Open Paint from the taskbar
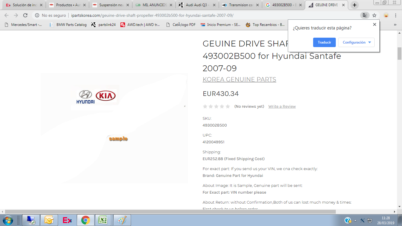Viewport: 402px width, 226px height. click(x=122, y=220)
